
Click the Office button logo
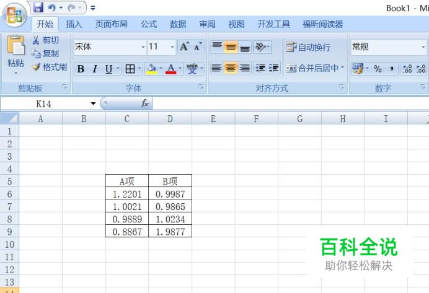(x=15, y=15)
